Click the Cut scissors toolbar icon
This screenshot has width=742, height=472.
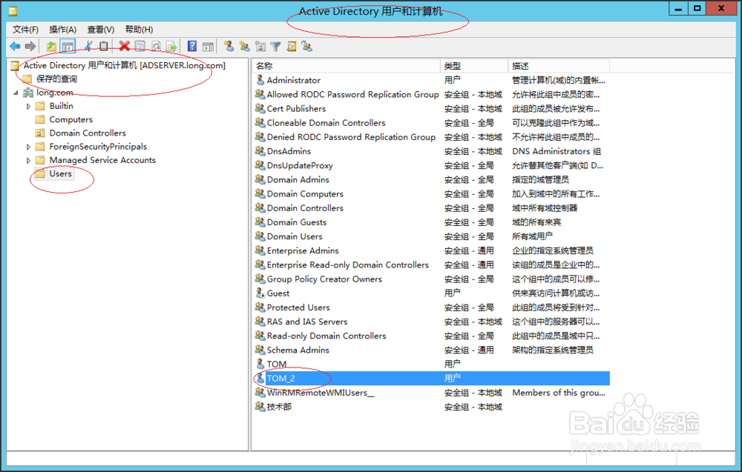click(x=88, y=46)
